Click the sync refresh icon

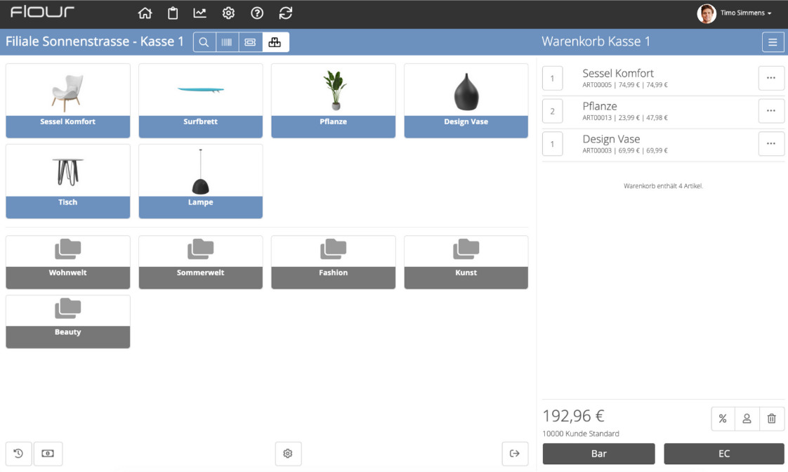[x=285, y=13]
